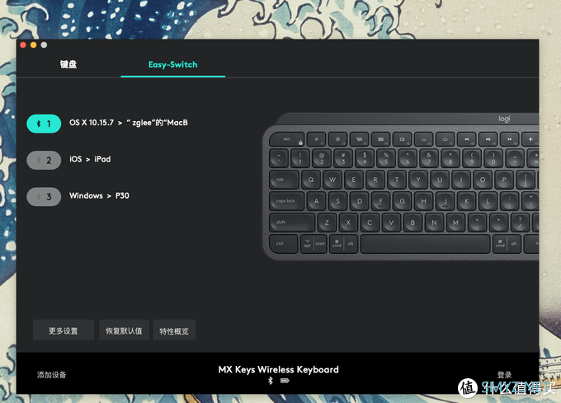The height and width of the screenshot is (403, 561).
Task: Click the Bluetooth status icon under device name
Action: click(x=271, y=381)
